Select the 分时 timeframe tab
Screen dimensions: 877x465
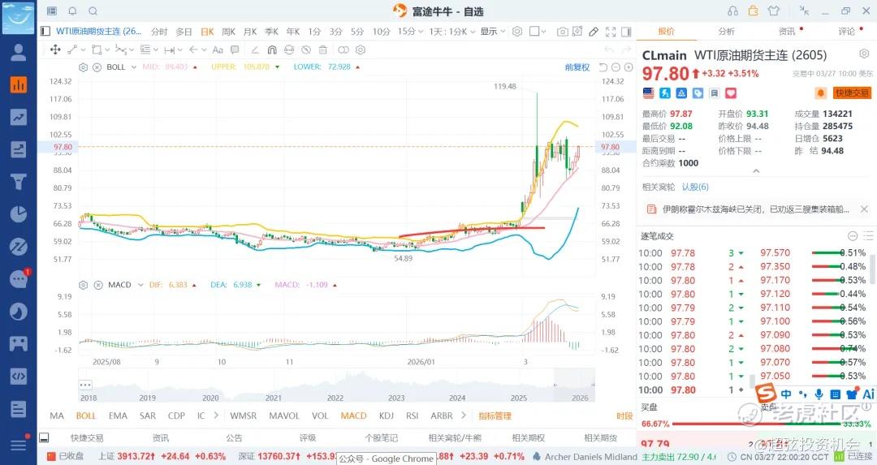click(x=159, y=32)
